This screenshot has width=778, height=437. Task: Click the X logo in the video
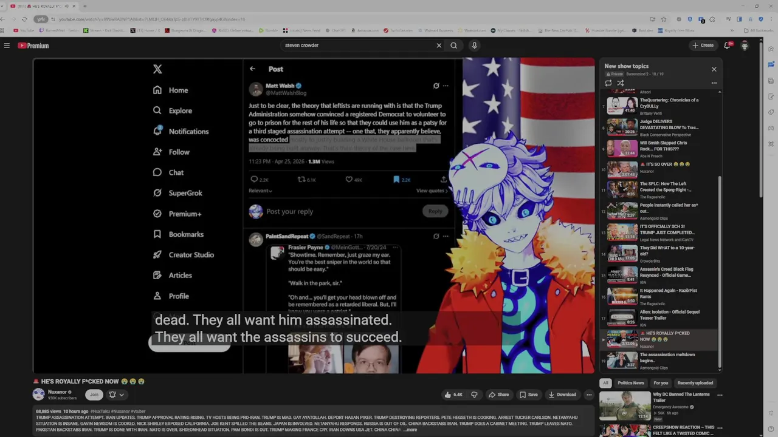[157, 69]
